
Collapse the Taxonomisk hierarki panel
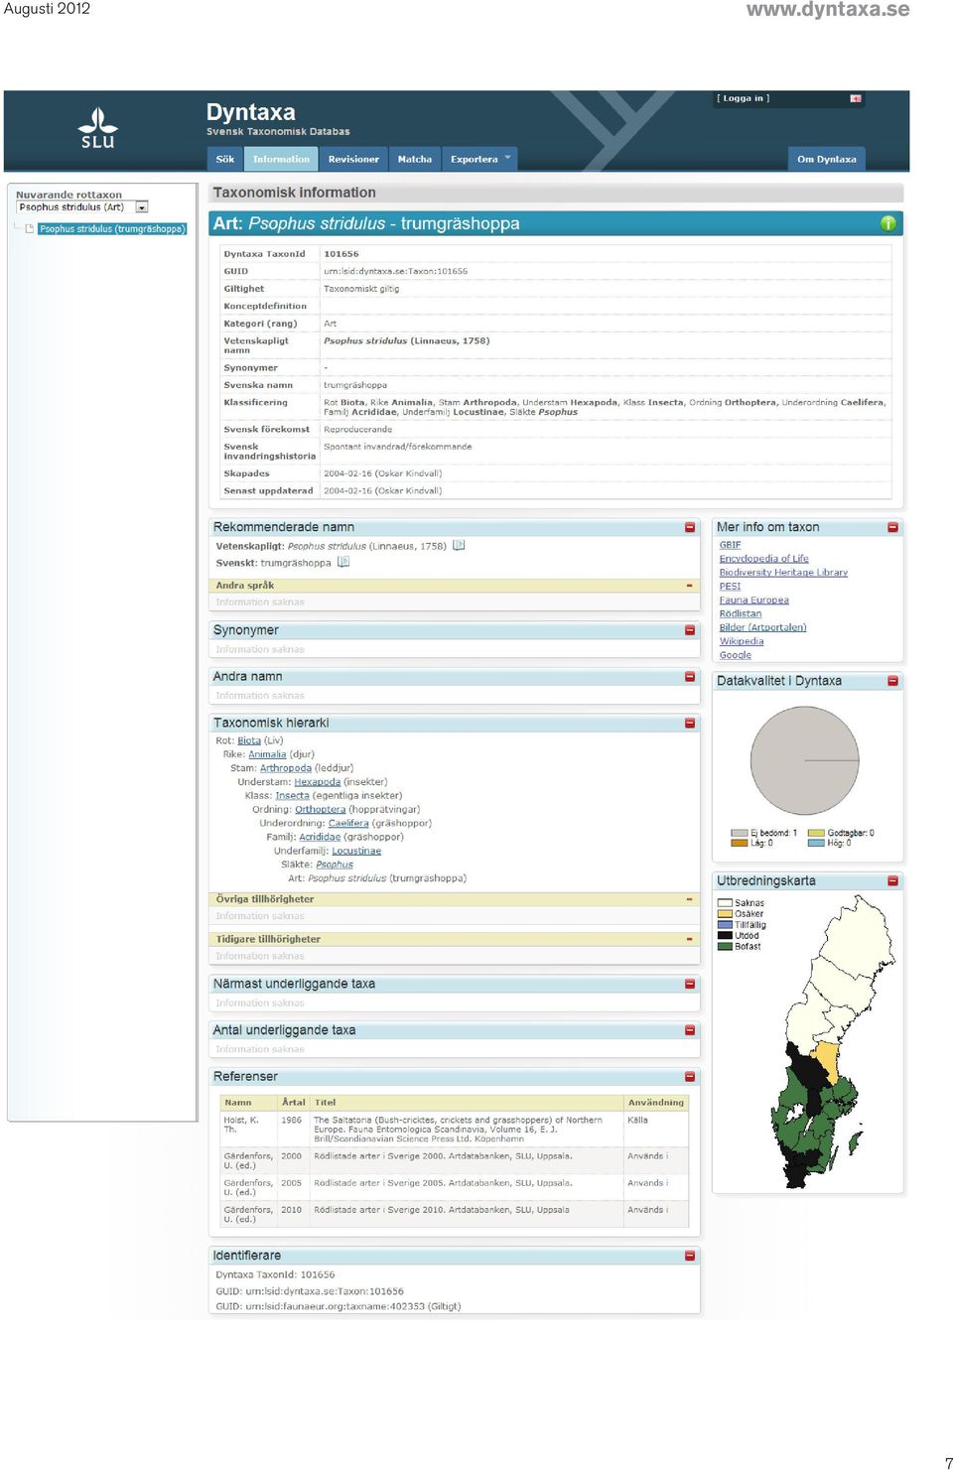(690, 723)
